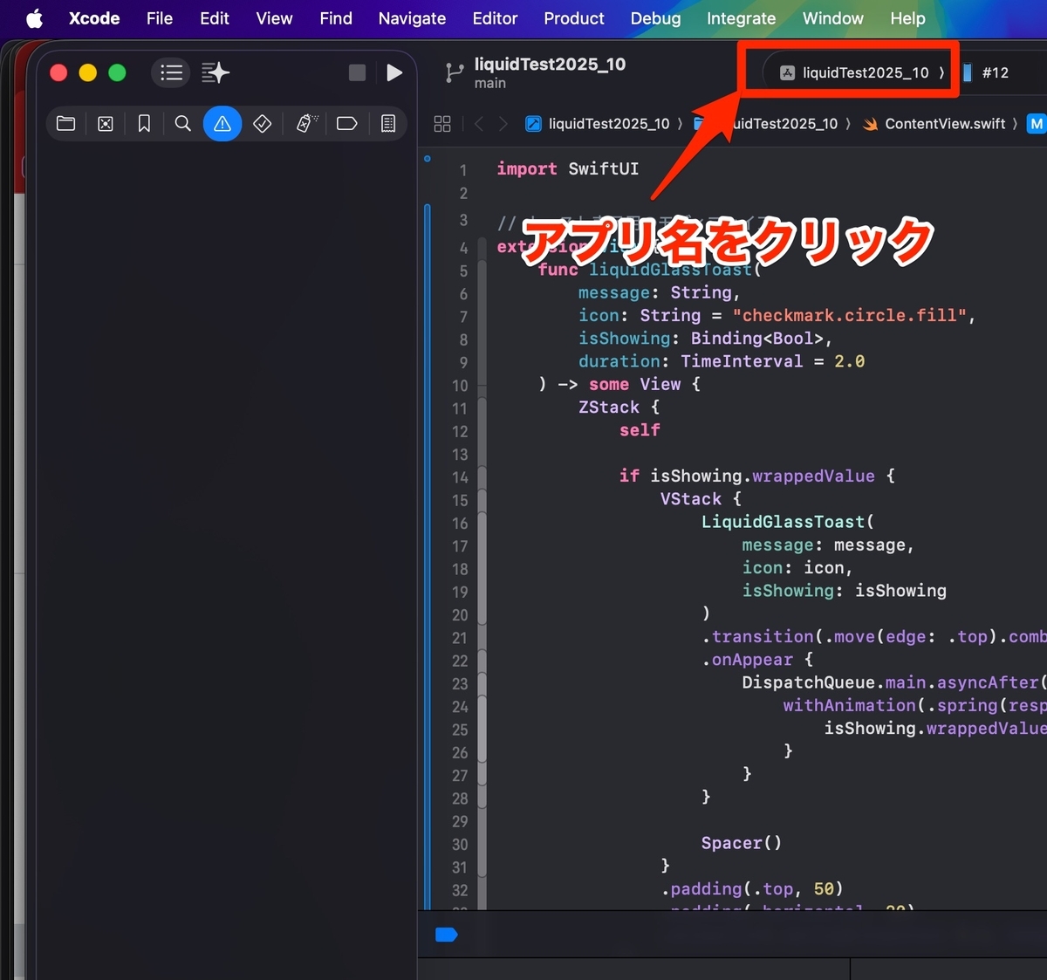Open the Report navigator icon
This screenshot has width=1047, height=980.
(388, 124)
